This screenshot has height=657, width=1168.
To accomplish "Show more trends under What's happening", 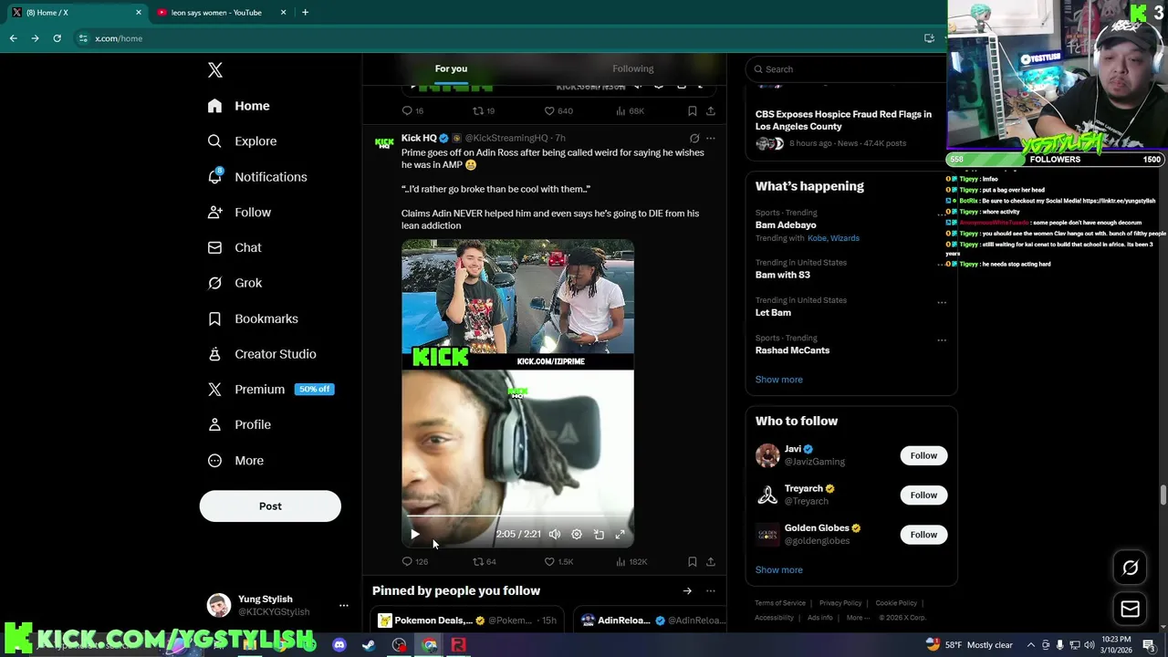I will (778, 380).
